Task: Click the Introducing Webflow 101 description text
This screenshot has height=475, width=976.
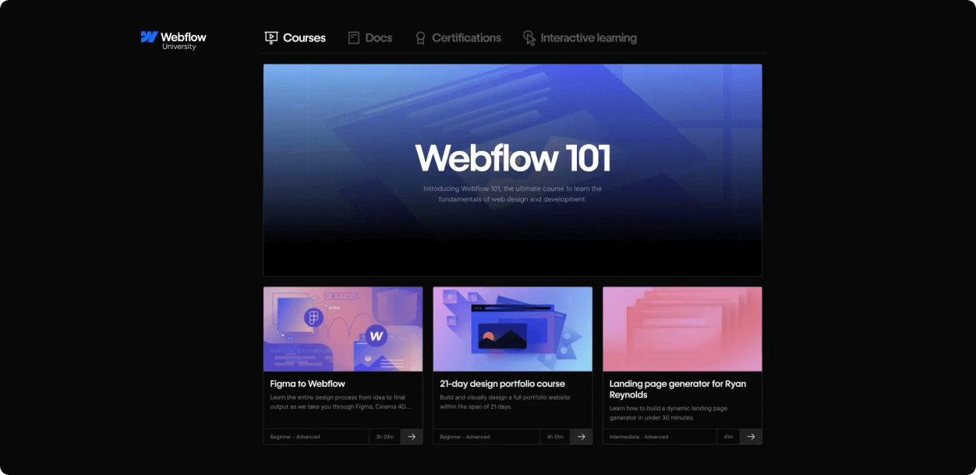Action: click(x=513, y=194)
